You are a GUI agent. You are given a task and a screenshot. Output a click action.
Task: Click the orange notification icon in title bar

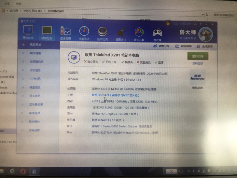click(x=168, y=24)
